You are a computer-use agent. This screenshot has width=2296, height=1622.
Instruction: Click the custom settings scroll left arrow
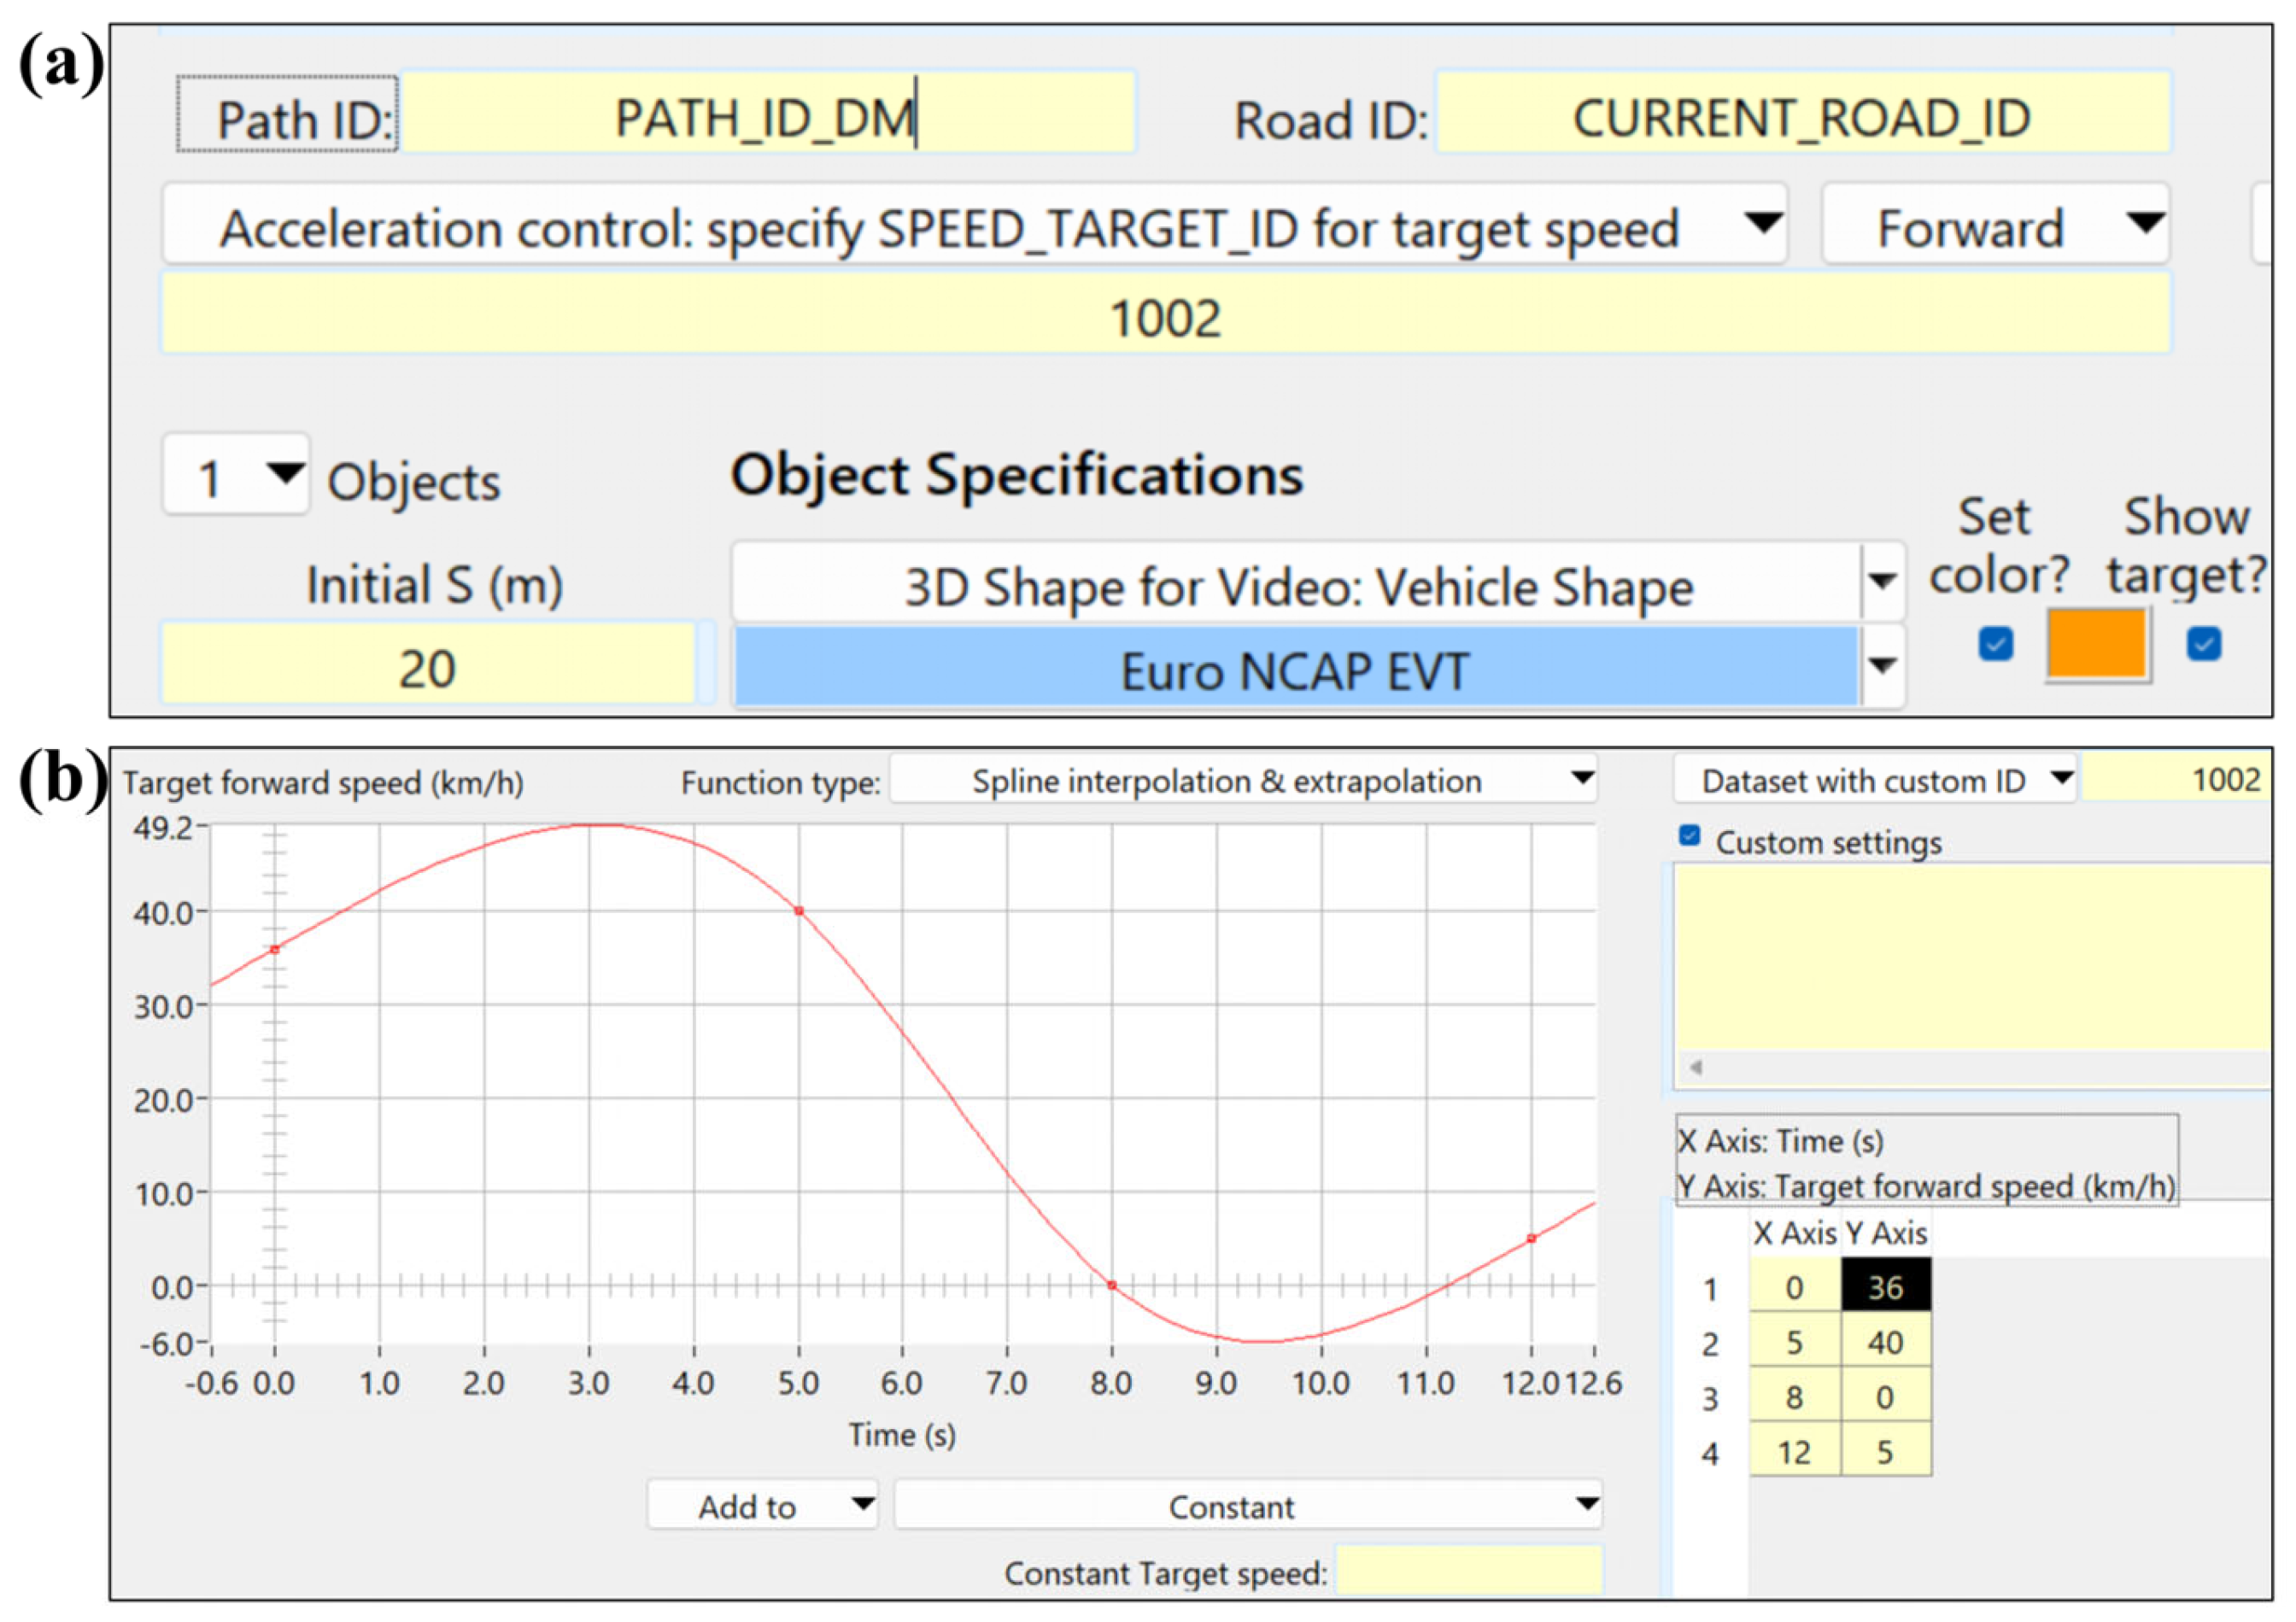tap(1696, 1067)
